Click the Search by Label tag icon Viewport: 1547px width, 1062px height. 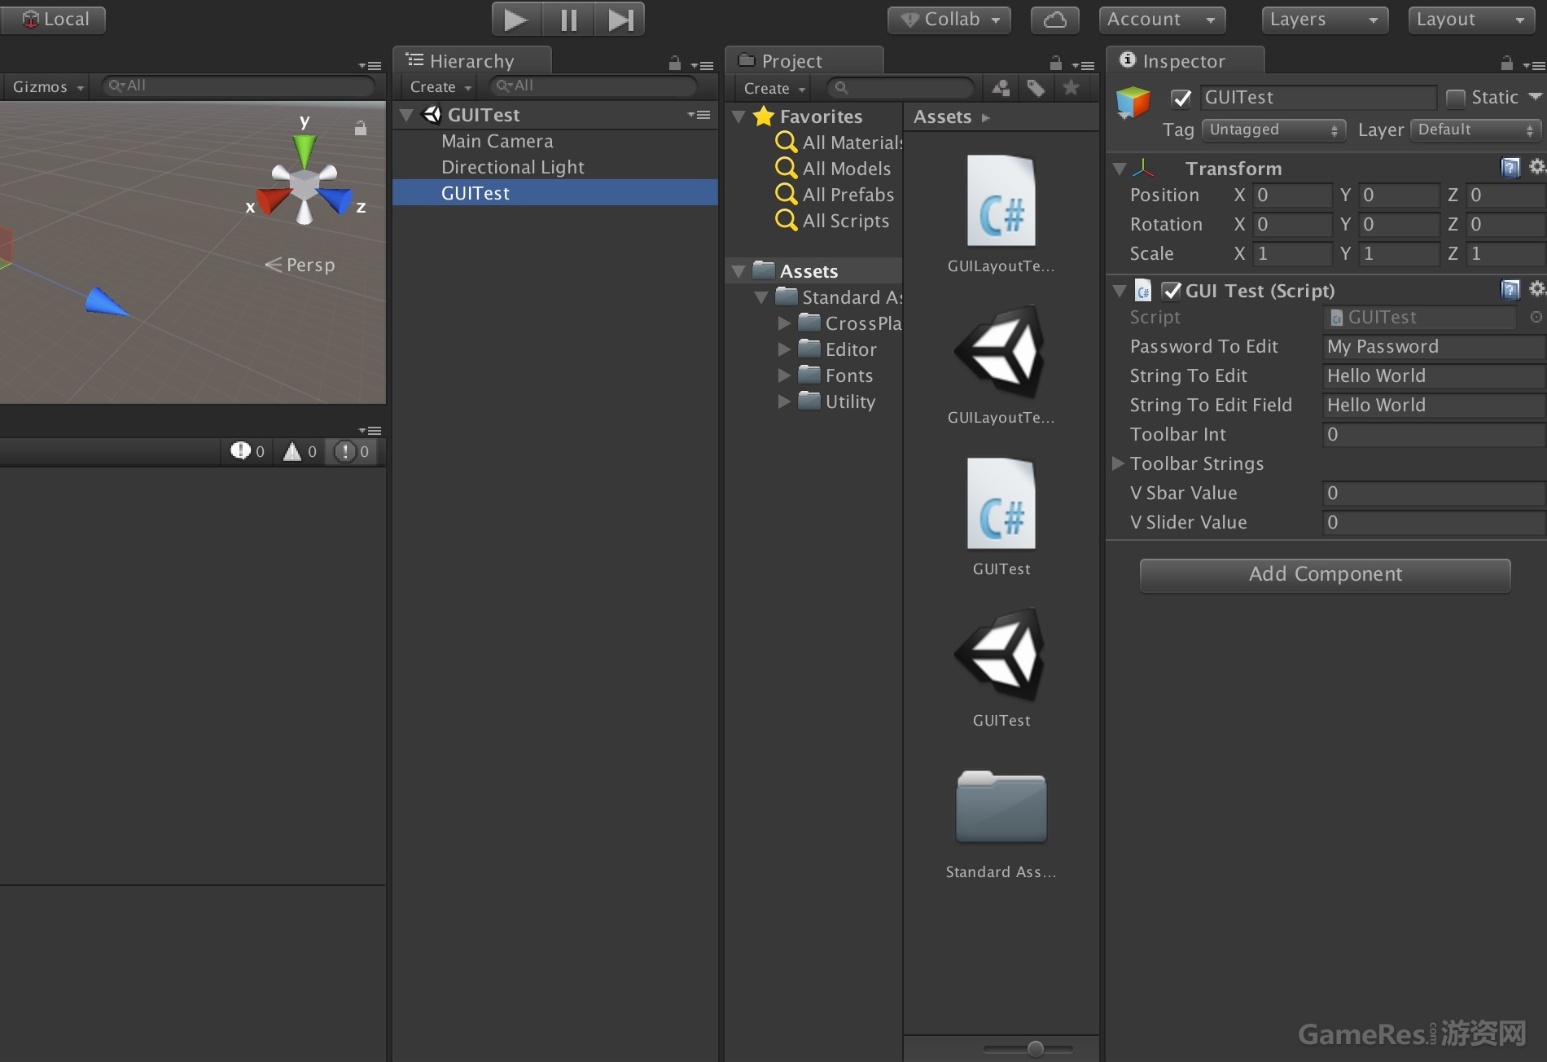pyautogui.click(x=1036, y=88)
